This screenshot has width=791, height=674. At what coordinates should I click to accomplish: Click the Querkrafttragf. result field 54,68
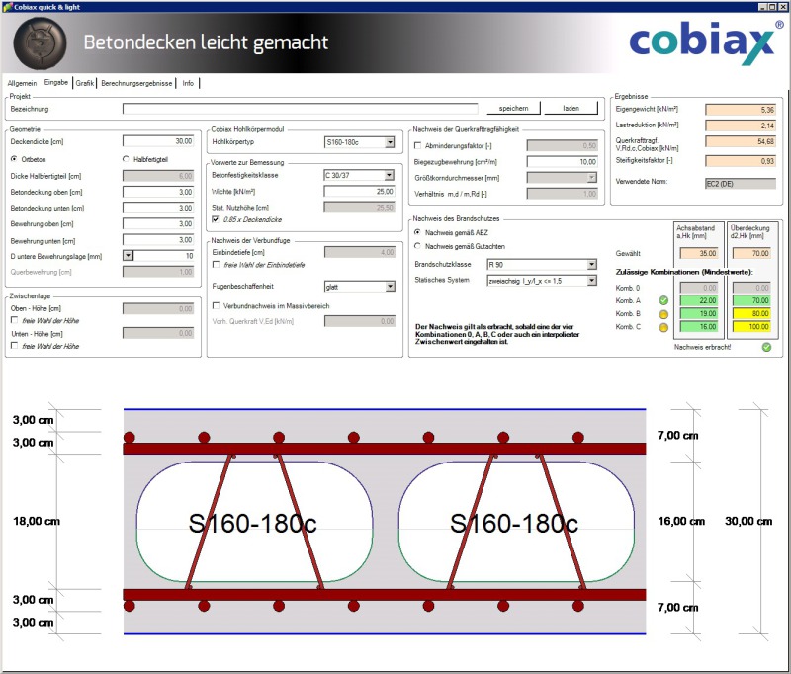[x=740, y=141]
